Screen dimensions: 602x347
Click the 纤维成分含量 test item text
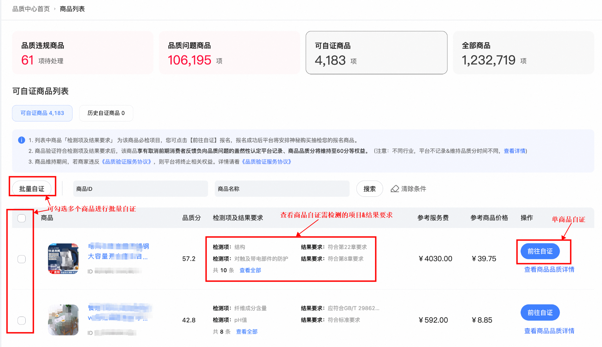tap(250, 308)
